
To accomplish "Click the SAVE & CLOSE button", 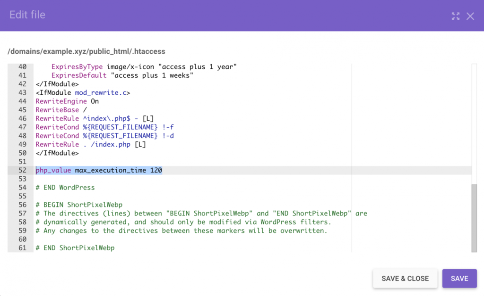I will coord(405,279).
